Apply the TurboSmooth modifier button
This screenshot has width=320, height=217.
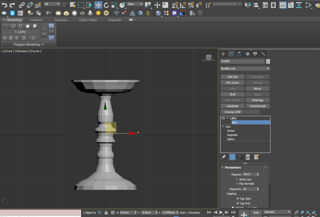coord(257,106)
